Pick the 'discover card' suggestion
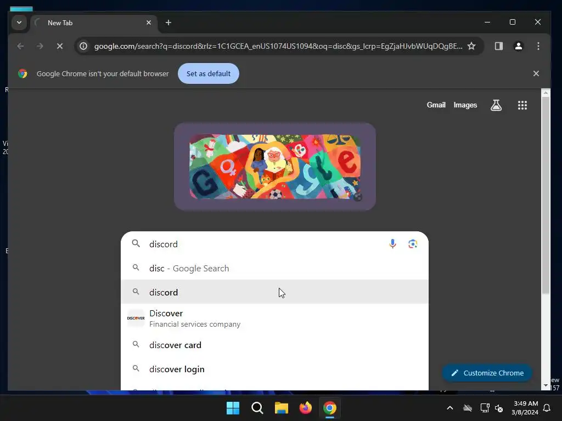Screen dimensions: 562x421 point(274,345)
